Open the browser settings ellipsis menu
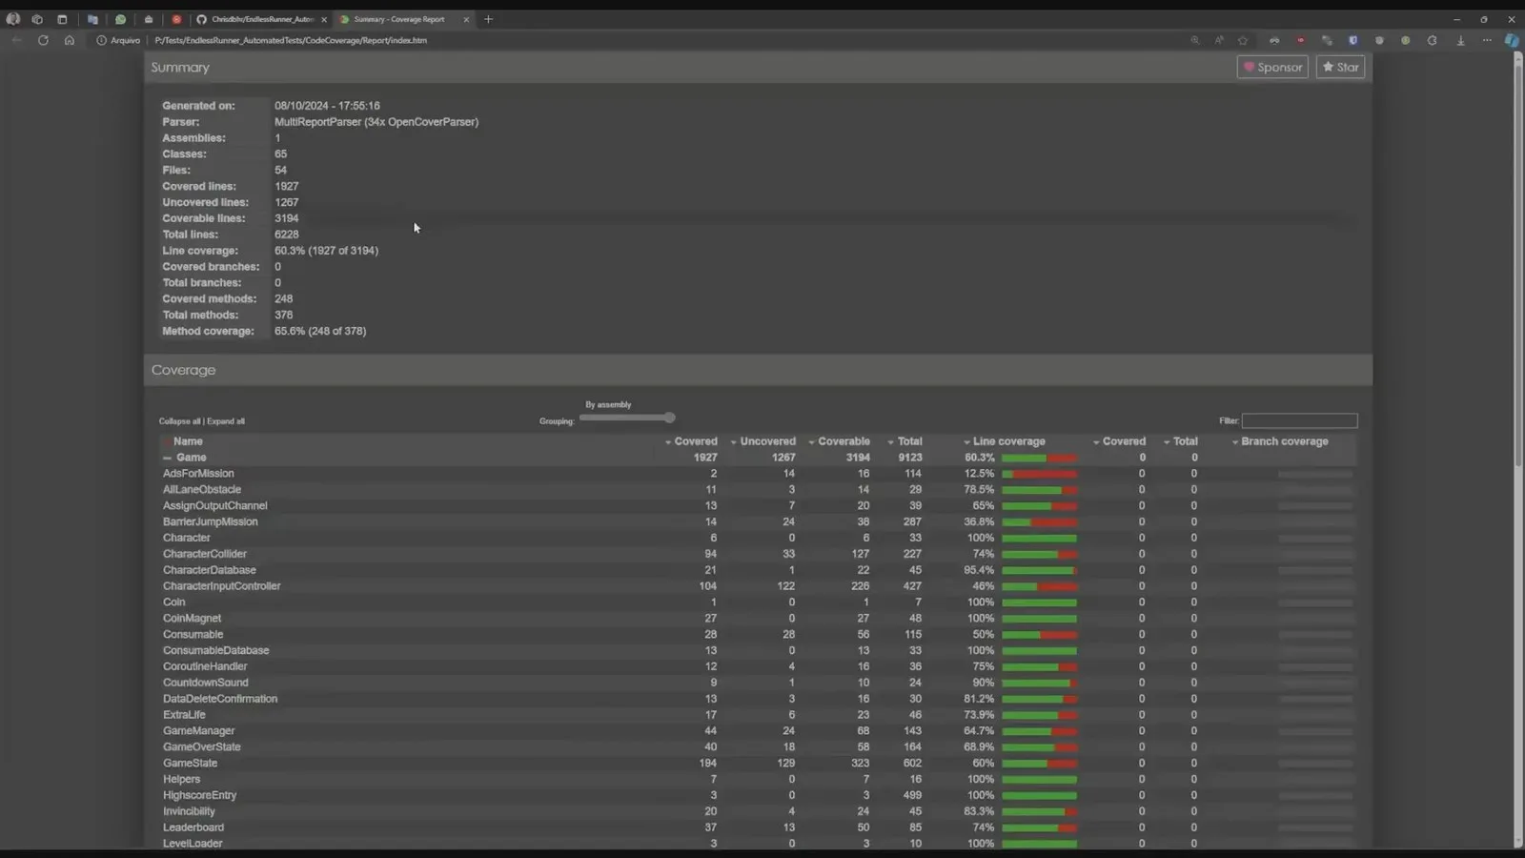The height and width of the screenshot is (858, 1525). 1487,40
